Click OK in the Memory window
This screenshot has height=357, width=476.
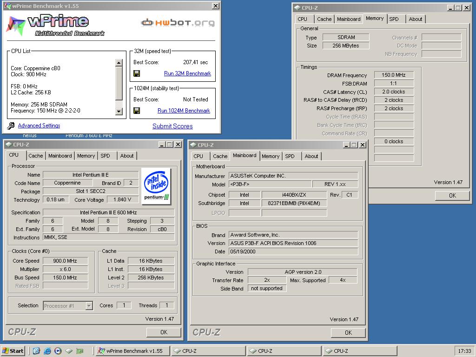(x=452, y=196)
